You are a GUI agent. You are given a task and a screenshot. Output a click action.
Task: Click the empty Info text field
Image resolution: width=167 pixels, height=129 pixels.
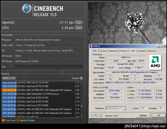48,67
